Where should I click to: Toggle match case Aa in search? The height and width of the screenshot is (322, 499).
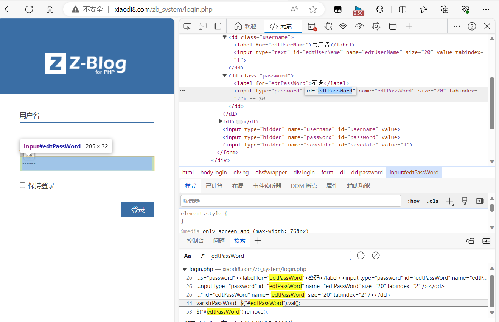[188, 256]
